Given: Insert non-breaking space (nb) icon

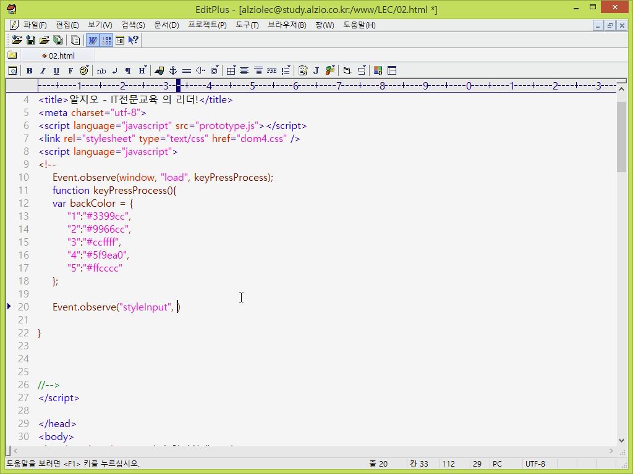Looking at the screenshot, I should 101,71.
